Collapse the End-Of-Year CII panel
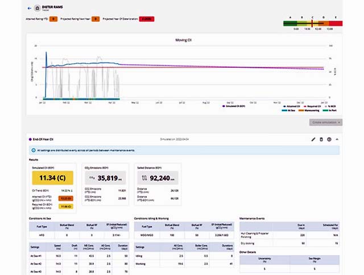Screen dimensions: 364x275 click(337, 139)
